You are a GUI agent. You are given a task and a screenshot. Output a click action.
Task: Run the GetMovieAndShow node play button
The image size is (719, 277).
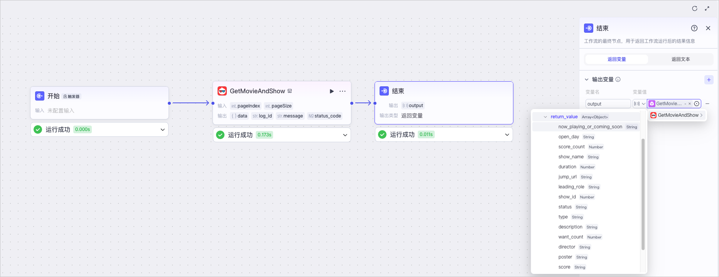click(332, 91)
